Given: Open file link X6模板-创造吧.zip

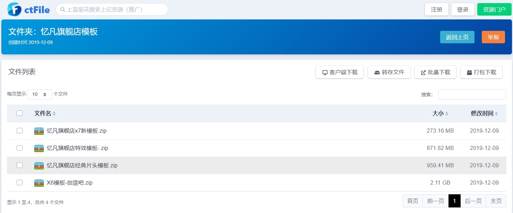Looking at the screenshot, I should pos(70,183).
